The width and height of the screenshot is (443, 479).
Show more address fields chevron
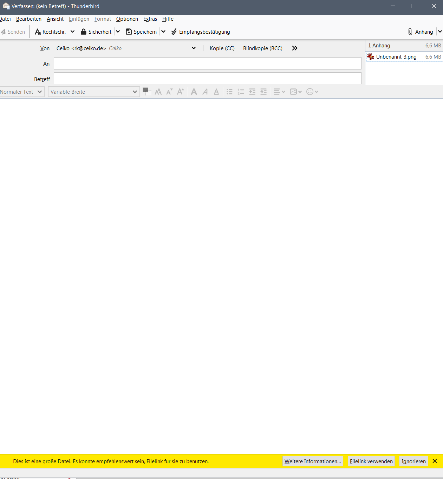(295, 48)
